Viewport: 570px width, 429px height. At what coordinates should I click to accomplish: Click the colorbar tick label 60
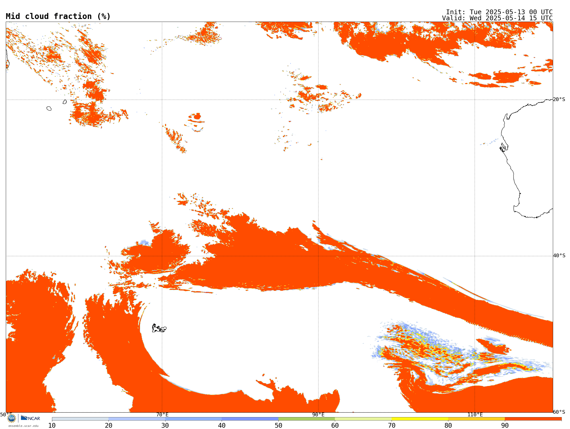[335, 426]
